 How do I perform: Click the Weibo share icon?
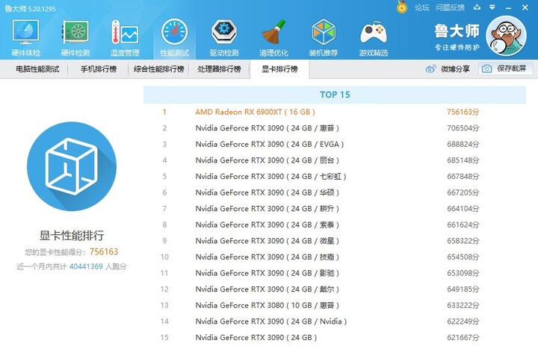tap(430, 69)
